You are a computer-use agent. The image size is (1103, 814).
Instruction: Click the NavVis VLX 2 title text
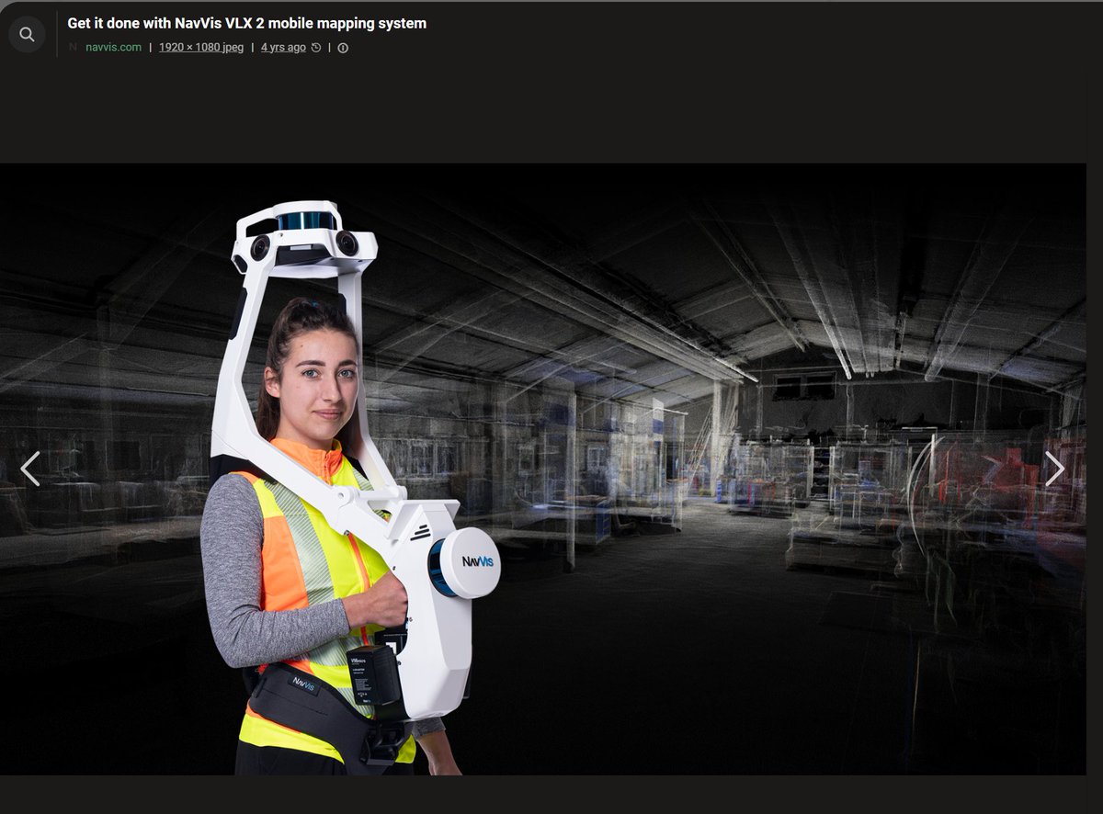coord(246,23)
